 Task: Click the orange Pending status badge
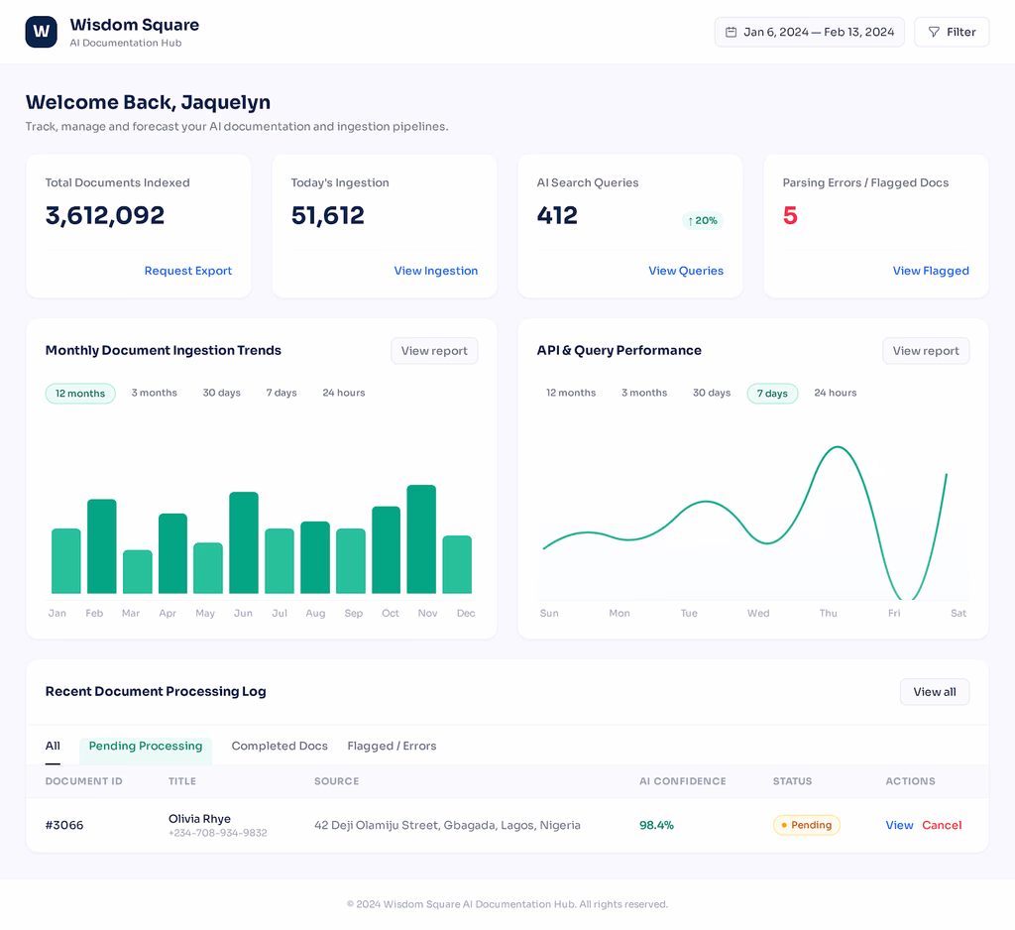click(x=807, y=825)
